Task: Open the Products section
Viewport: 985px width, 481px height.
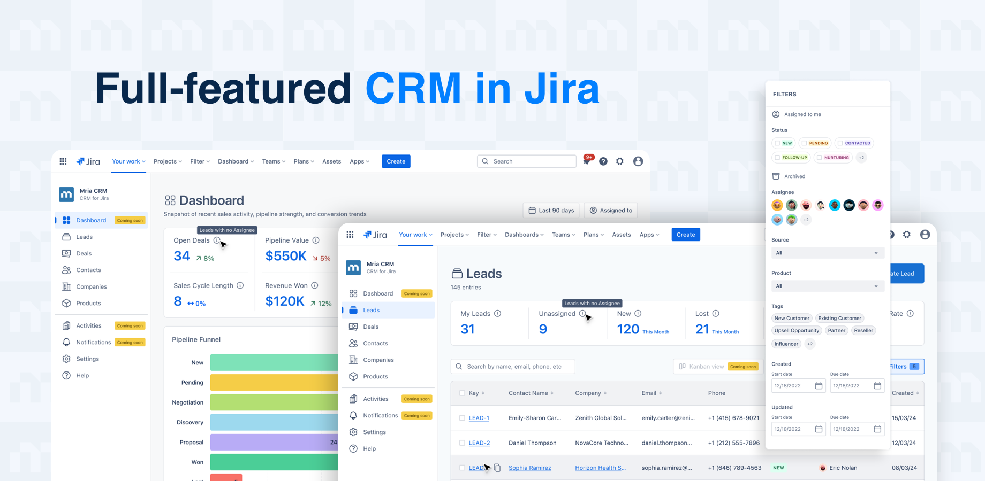Action: click(375, 376)
